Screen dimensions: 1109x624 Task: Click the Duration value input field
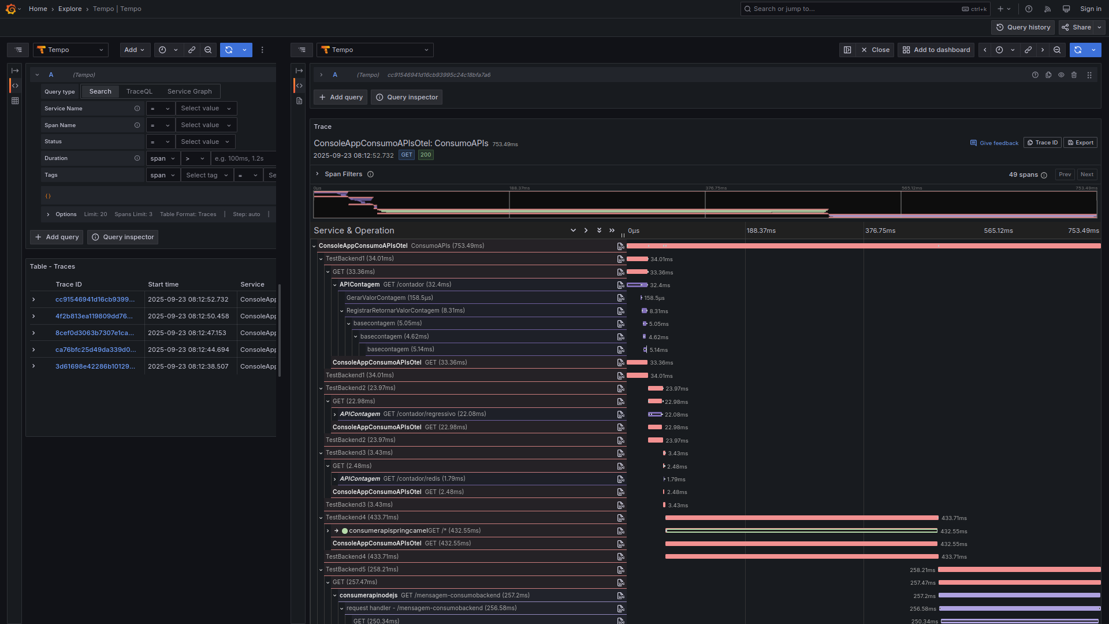(243, 158)
